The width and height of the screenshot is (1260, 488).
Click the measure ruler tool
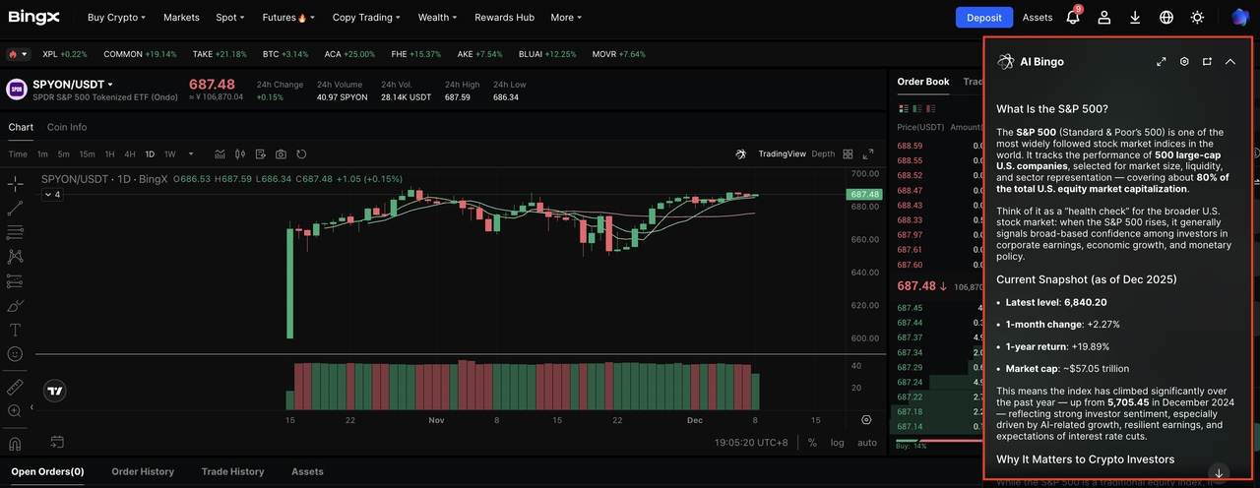pyautogui.click(x=15, y=387)
